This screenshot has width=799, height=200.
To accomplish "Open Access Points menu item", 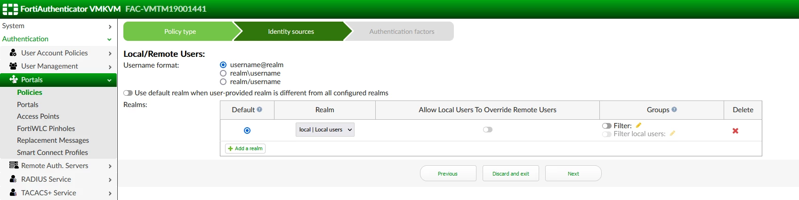I will click(38, 116).
